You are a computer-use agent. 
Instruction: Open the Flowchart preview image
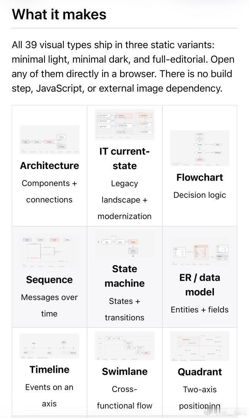[200, 148]
